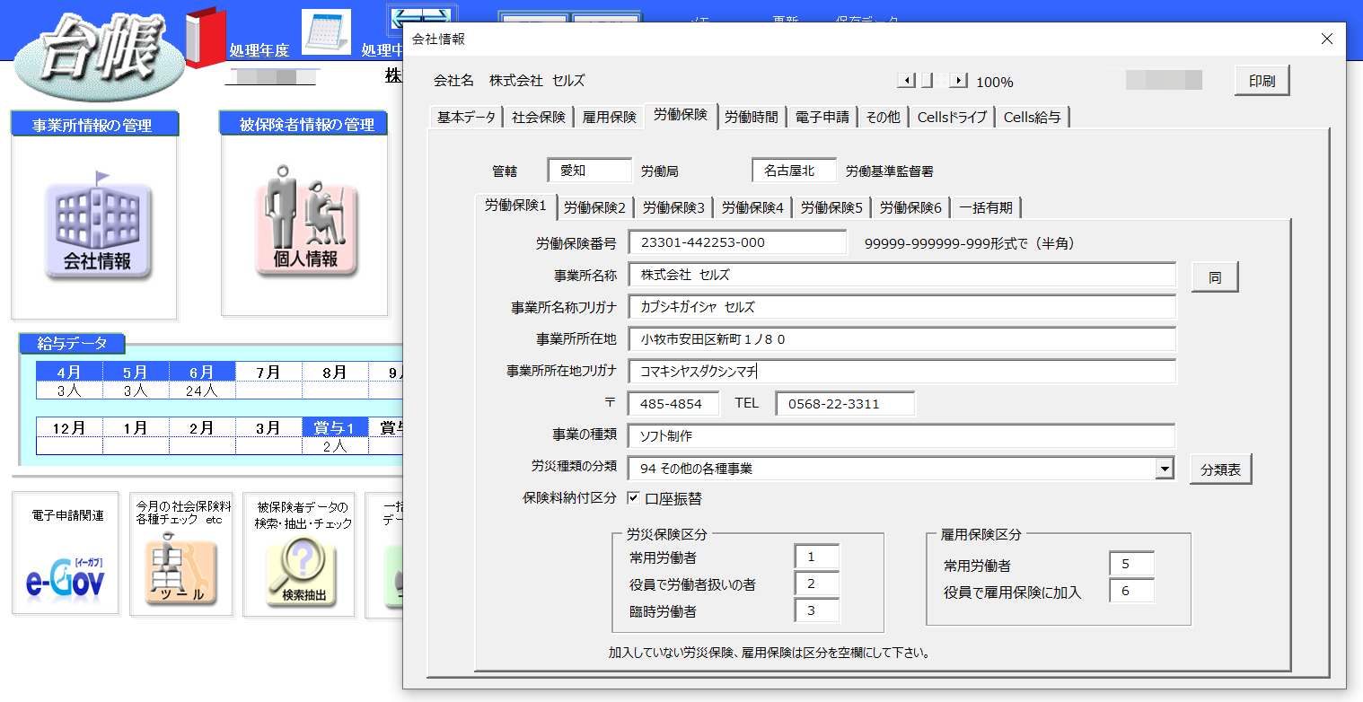Open the 電子申請 tab
This screenshot has width=1363, height=702.
click(x=822, y=118)
